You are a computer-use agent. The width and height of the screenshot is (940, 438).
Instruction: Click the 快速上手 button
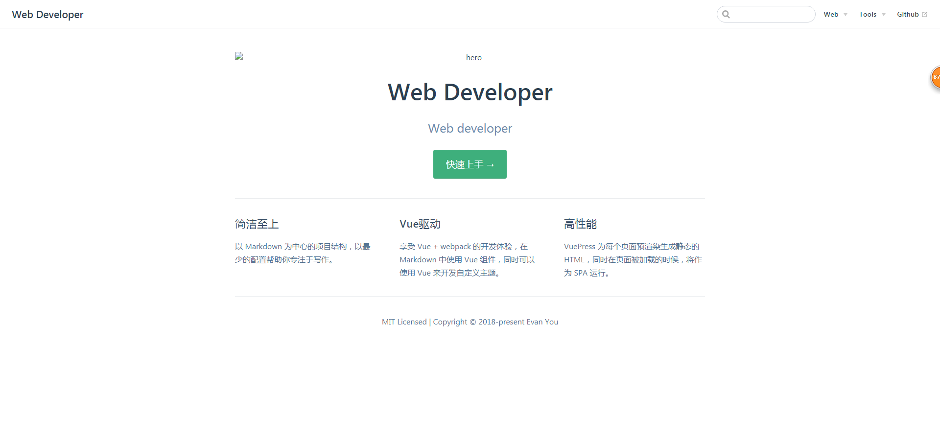[x=470, y=164]
